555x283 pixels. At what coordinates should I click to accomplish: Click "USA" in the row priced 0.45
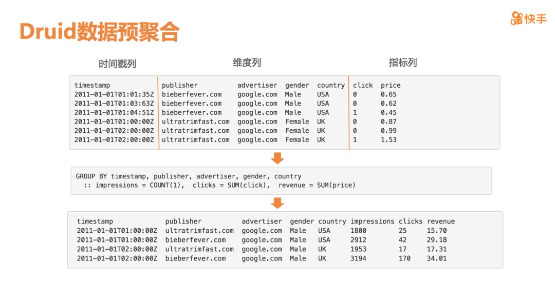tap(323, 112)
